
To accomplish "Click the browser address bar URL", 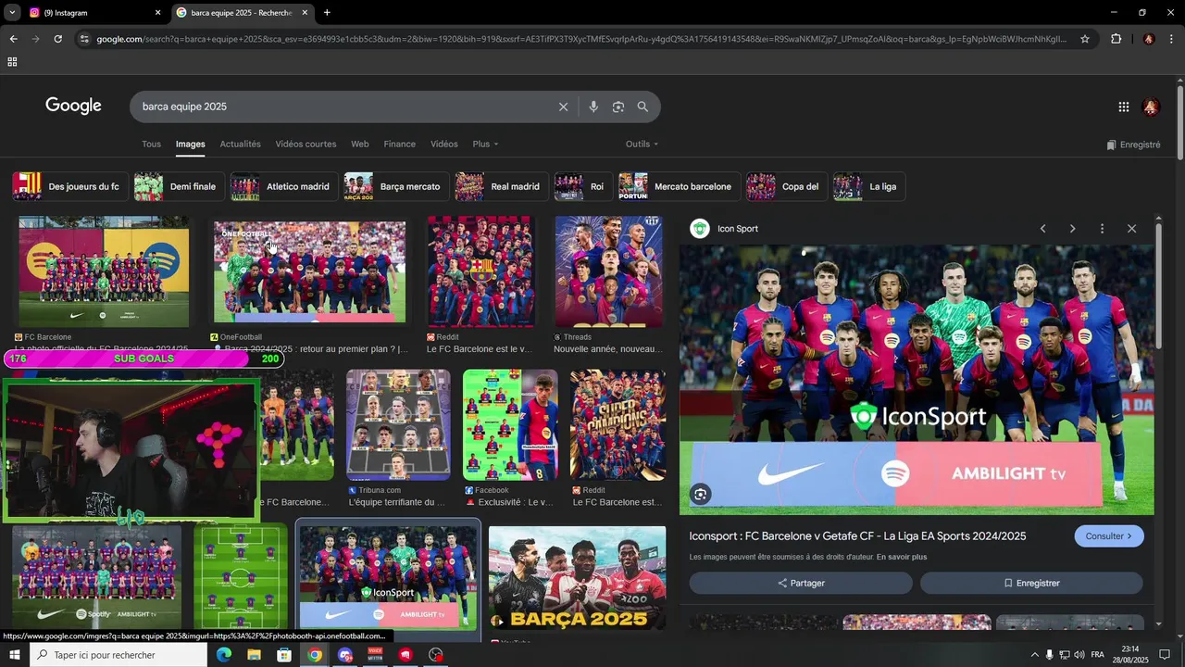I will click(581, 39).
